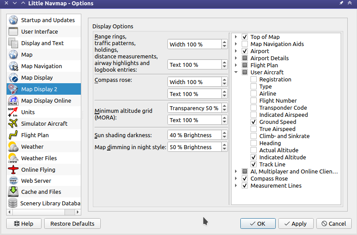The width and height of the screenshot is (357, 235).
Task: Open Online Flying red plane icon
Action: (x=13, y=170)
